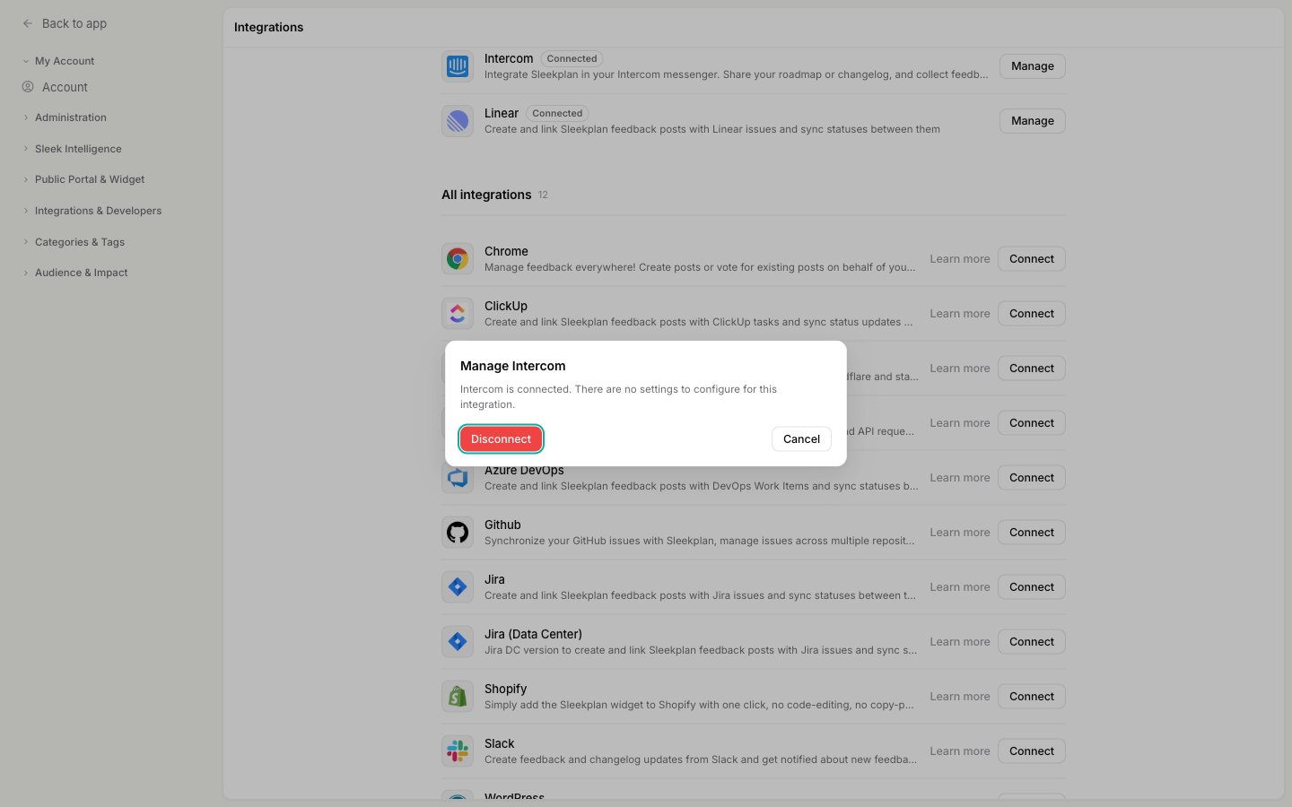Connect the Chrome integration

click(x=1032, y=259)
